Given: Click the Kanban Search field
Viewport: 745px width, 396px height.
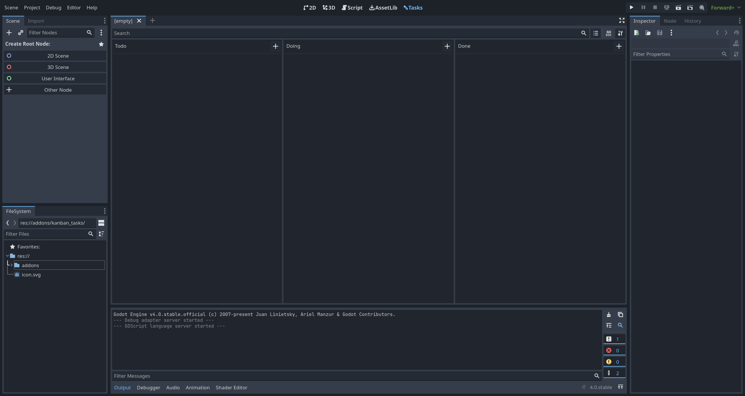Looking at the screenshot, I should click(346, 33).
